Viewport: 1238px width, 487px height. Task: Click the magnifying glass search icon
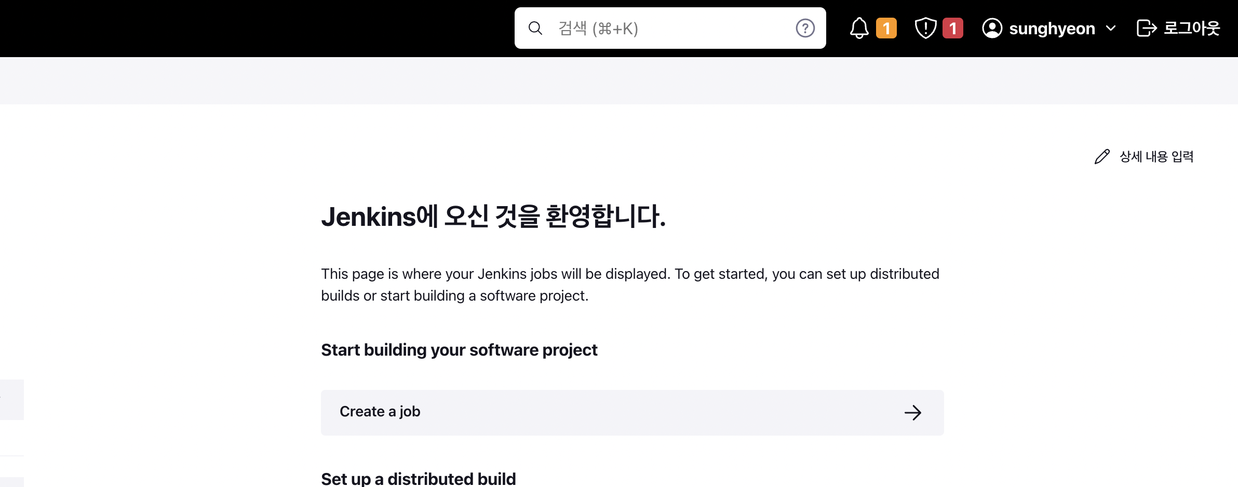click(x=535, y=28)
